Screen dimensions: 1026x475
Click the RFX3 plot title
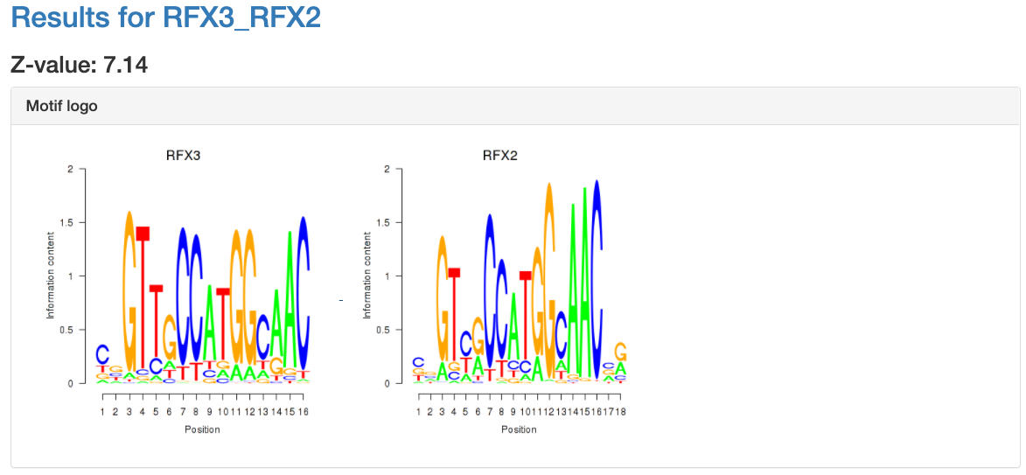[184, 156]
